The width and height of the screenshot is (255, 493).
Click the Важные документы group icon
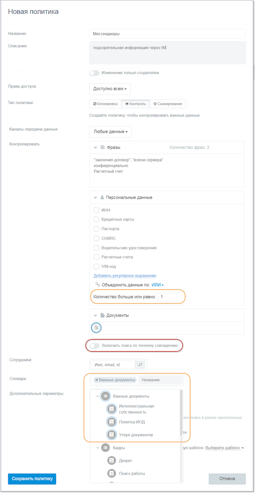tap(105, 396)
